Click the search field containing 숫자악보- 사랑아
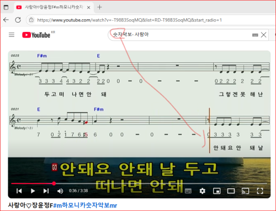Image resolution: width=276 pixels, height=211 pixels. pos(181,35)
